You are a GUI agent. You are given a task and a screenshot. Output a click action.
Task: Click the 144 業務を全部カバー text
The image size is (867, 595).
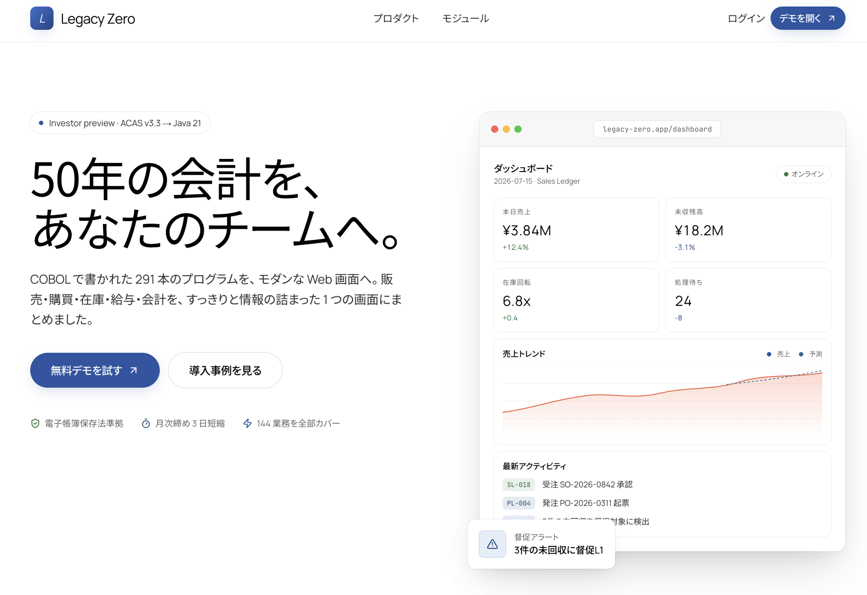click(x=298, y=423)
